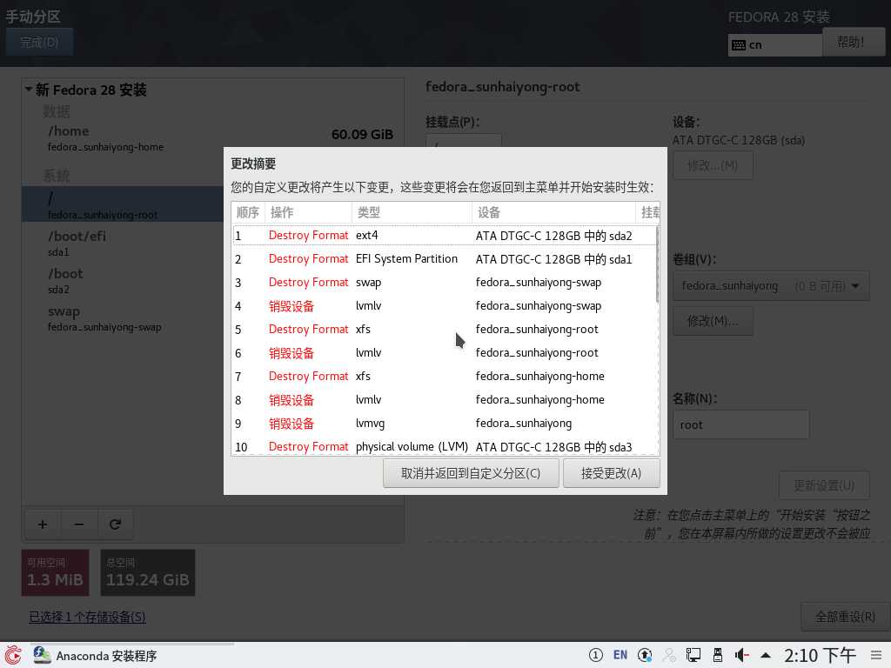The width and height of the screenshot is (891, 668).
Task: Click 修改...(M) under device
Action: pos(713,165)
